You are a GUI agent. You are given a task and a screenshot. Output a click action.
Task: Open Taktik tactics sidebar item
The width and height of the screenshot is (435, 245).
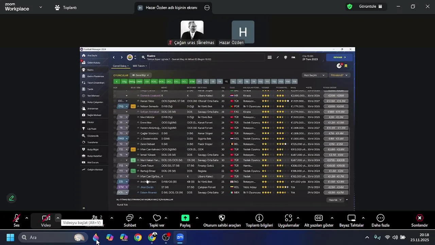click(x=90, y=89)
